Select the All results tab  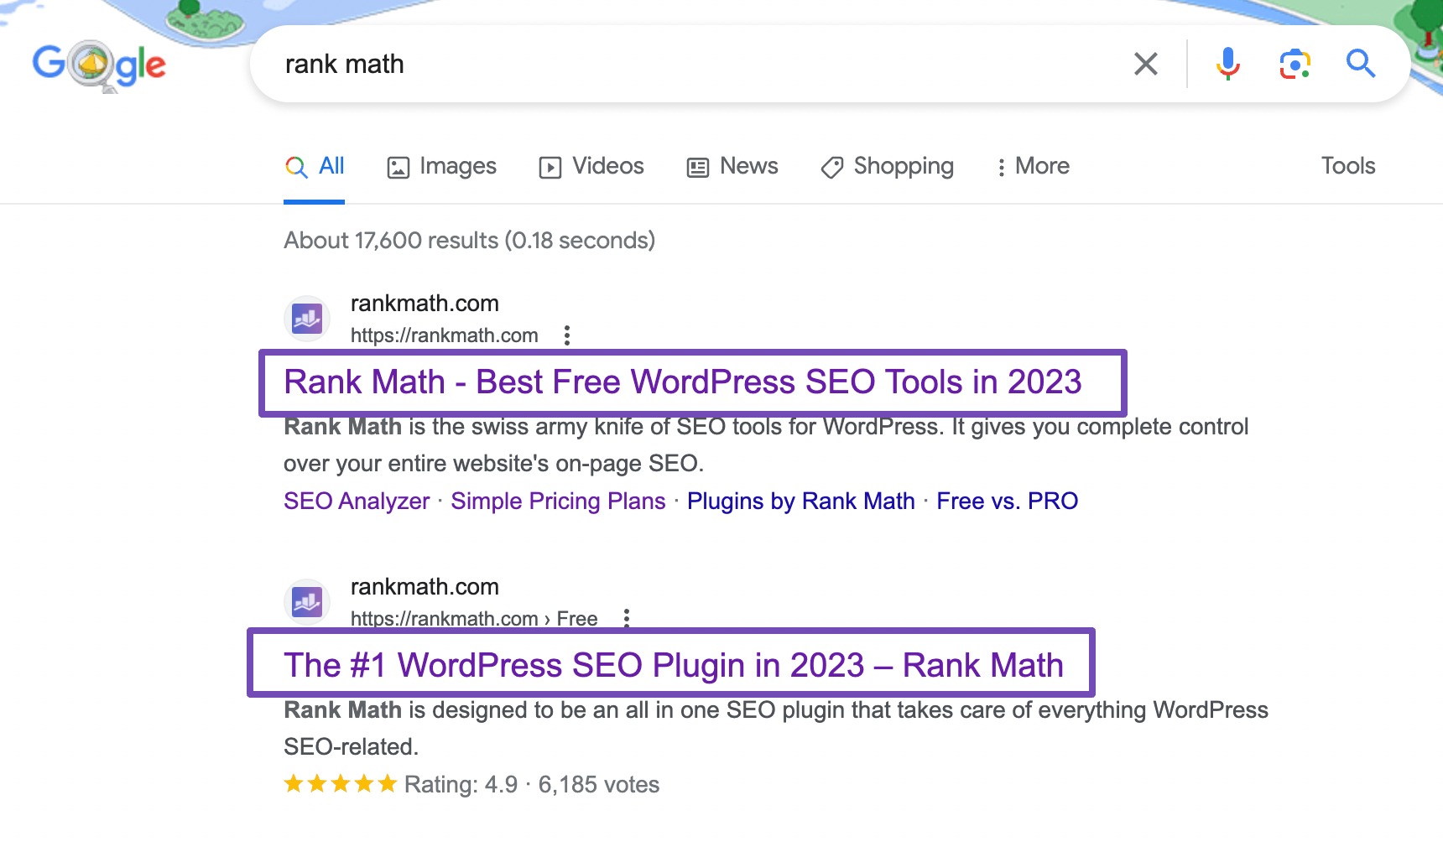(x=315, y=166)
